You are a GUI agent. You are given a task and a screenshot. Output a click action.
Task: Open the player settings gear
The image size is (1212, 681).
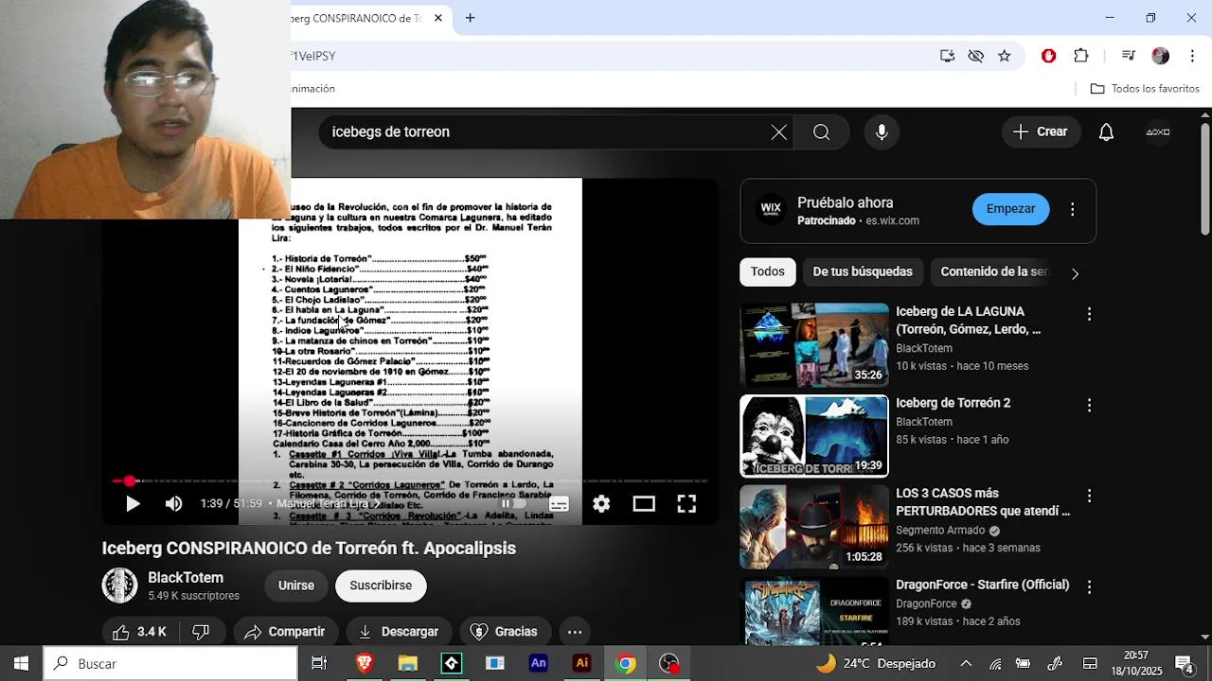(x=601, y=504)
